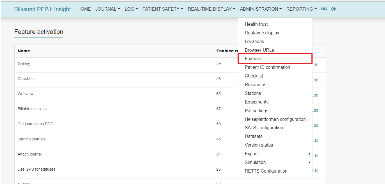This screenshot has height=186, width=385.
Task: Collapse the ADMINISTRATION dropdown
Action: tap(261, 9)
